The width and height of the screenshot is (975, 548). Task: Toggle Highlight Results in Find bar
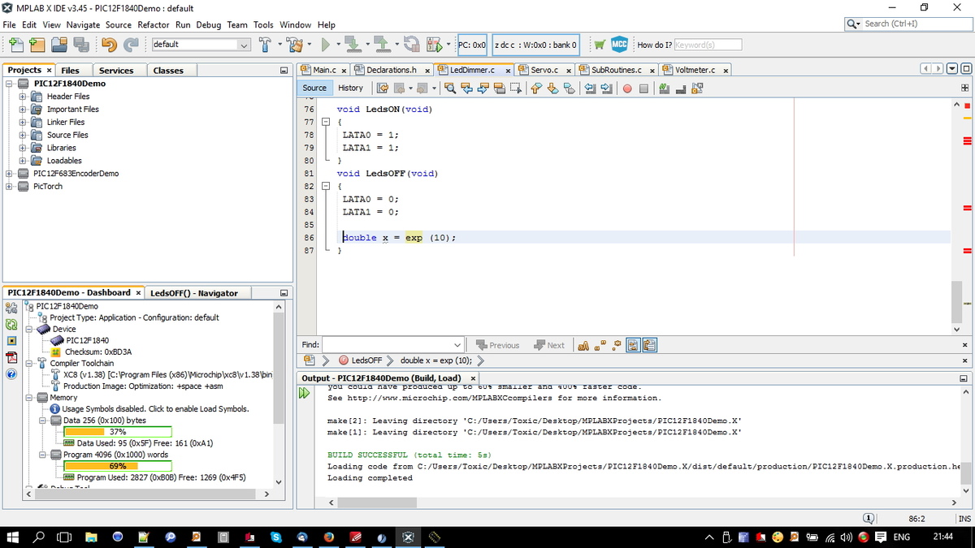pos(634,345)
